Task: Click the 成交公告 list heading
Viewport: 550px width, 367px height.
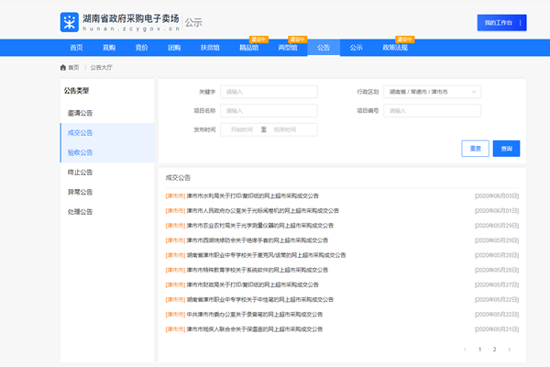Action: coord(178,178)
